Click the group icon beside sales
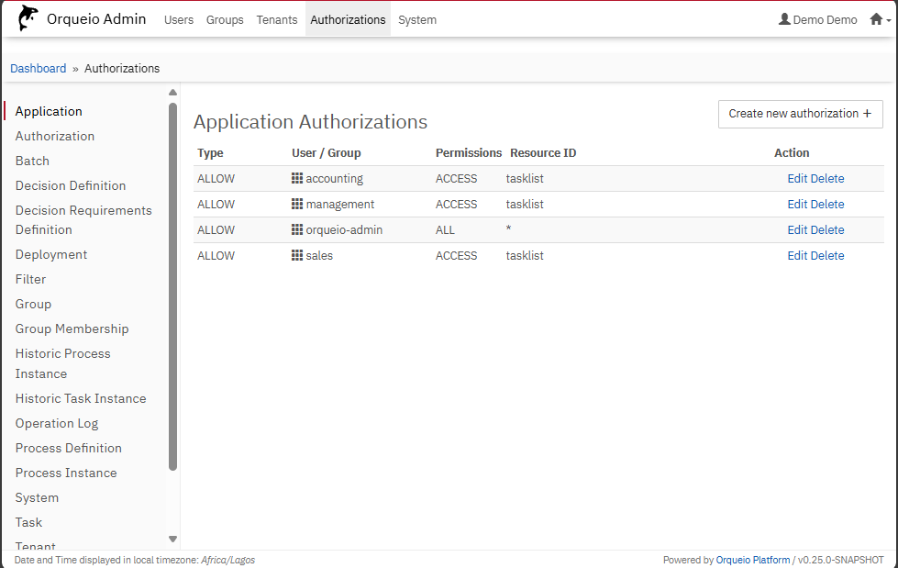Screen dimensions: 898x568 [x=297, y=256]
